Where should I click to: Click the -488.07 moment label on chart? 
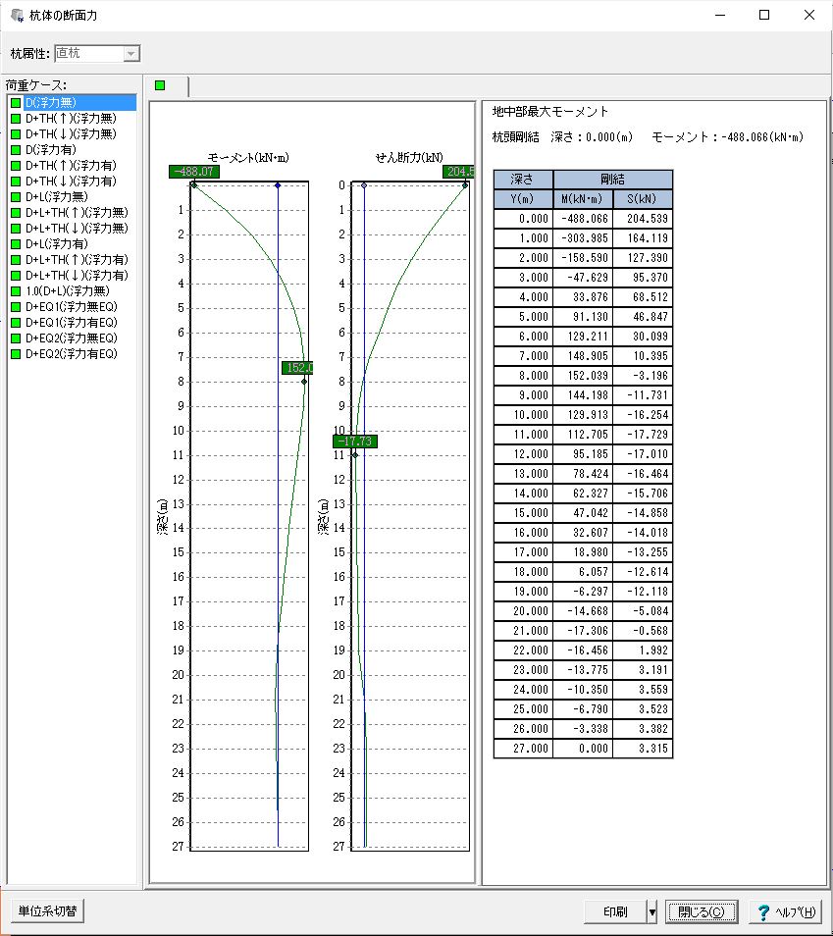(x=193, y=172)
